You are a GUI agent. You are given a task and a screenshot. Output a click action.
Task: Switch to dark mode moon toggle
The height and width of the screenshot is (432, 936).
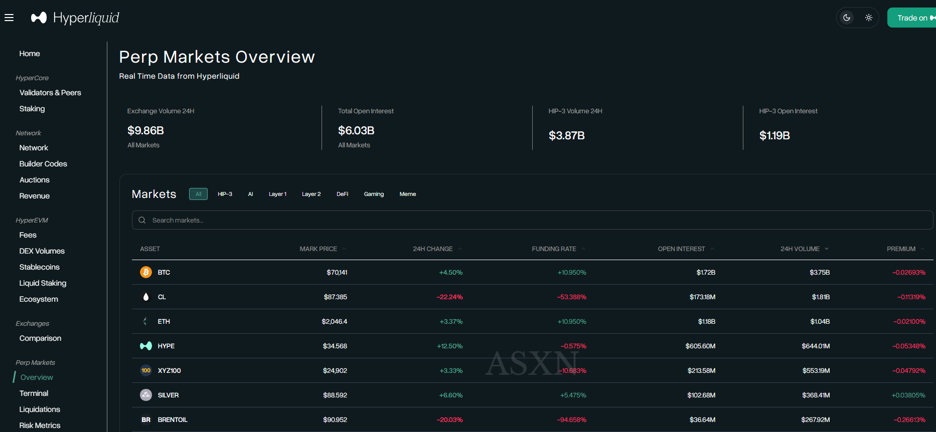point(847,18)
